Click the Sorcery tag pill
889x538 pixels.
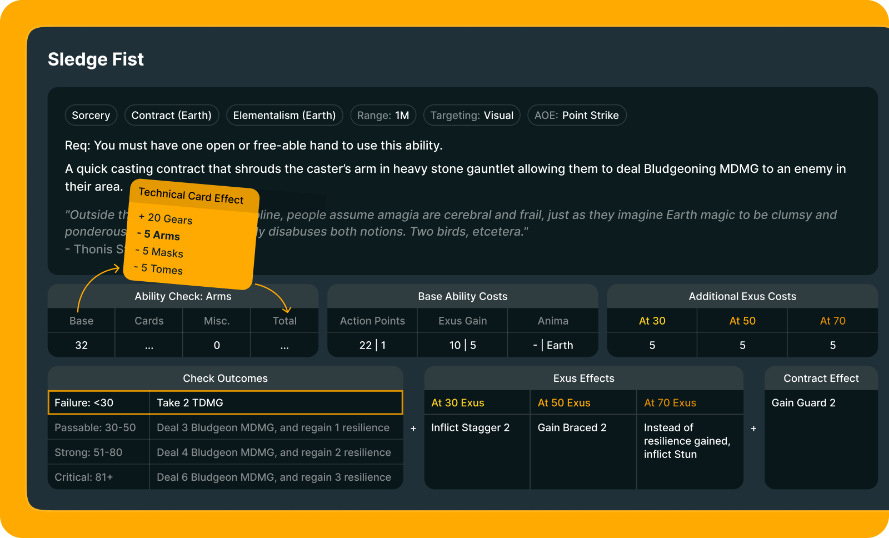(91, 115)
